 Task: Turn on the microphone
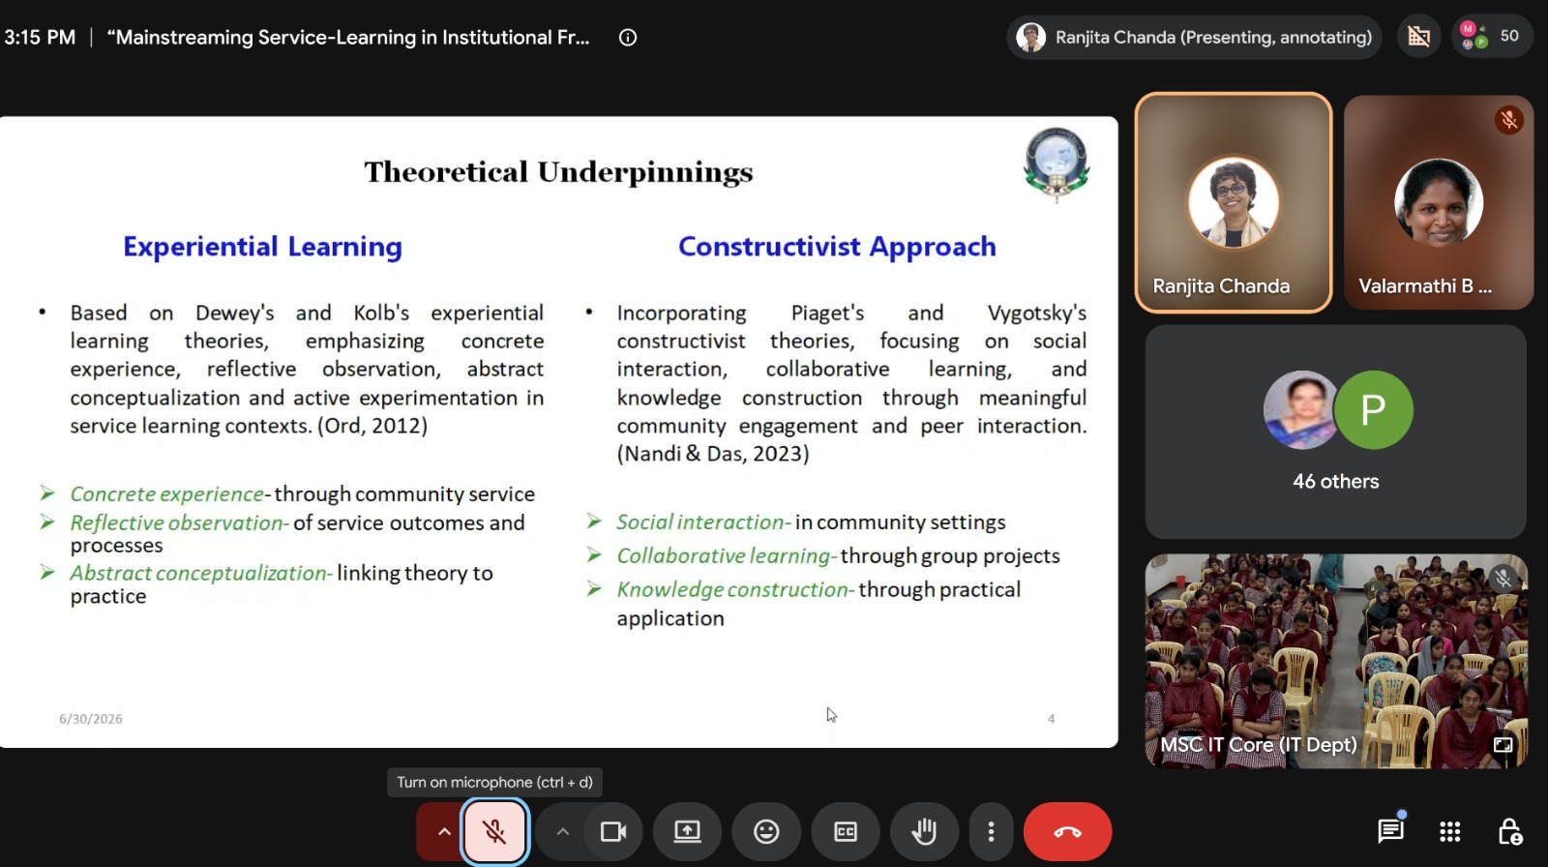click(x=494, y=831)
